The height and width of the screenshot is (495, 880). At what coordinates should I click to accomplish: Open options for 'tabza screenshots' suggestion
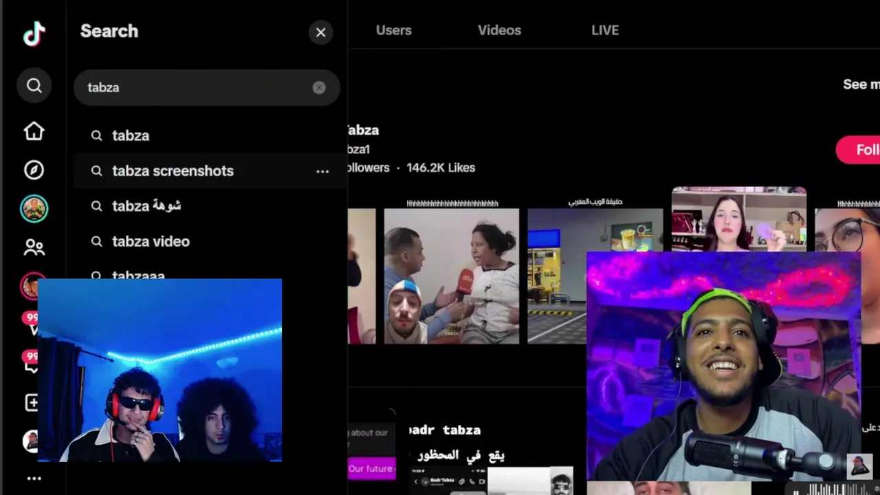point(322,171)
